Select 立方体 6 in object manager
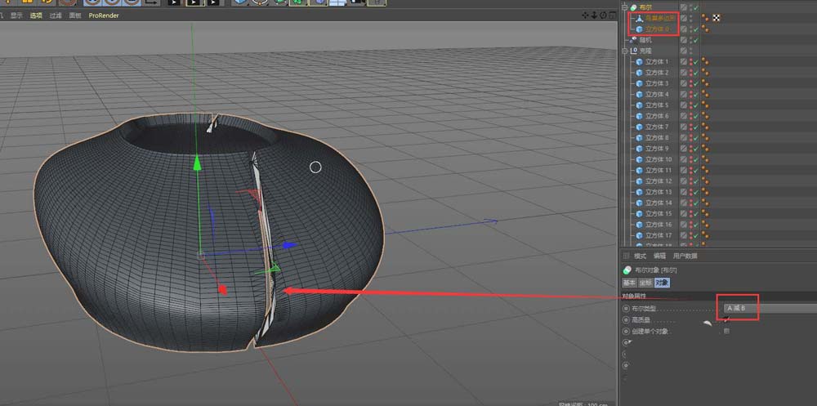817x406 pixels. coord(657,116)
